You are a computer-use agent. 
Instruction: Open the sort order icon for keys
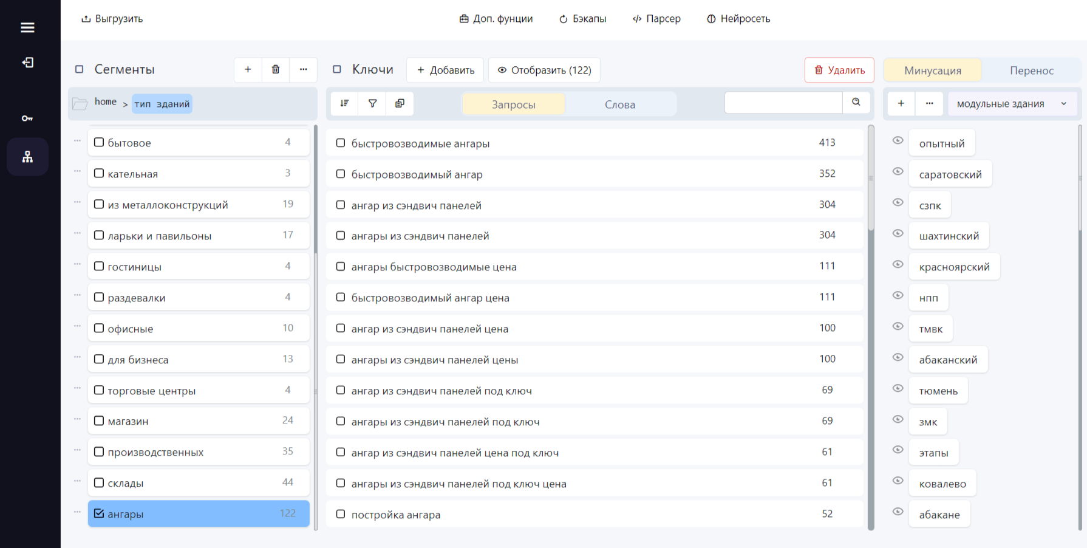[344, 103]
